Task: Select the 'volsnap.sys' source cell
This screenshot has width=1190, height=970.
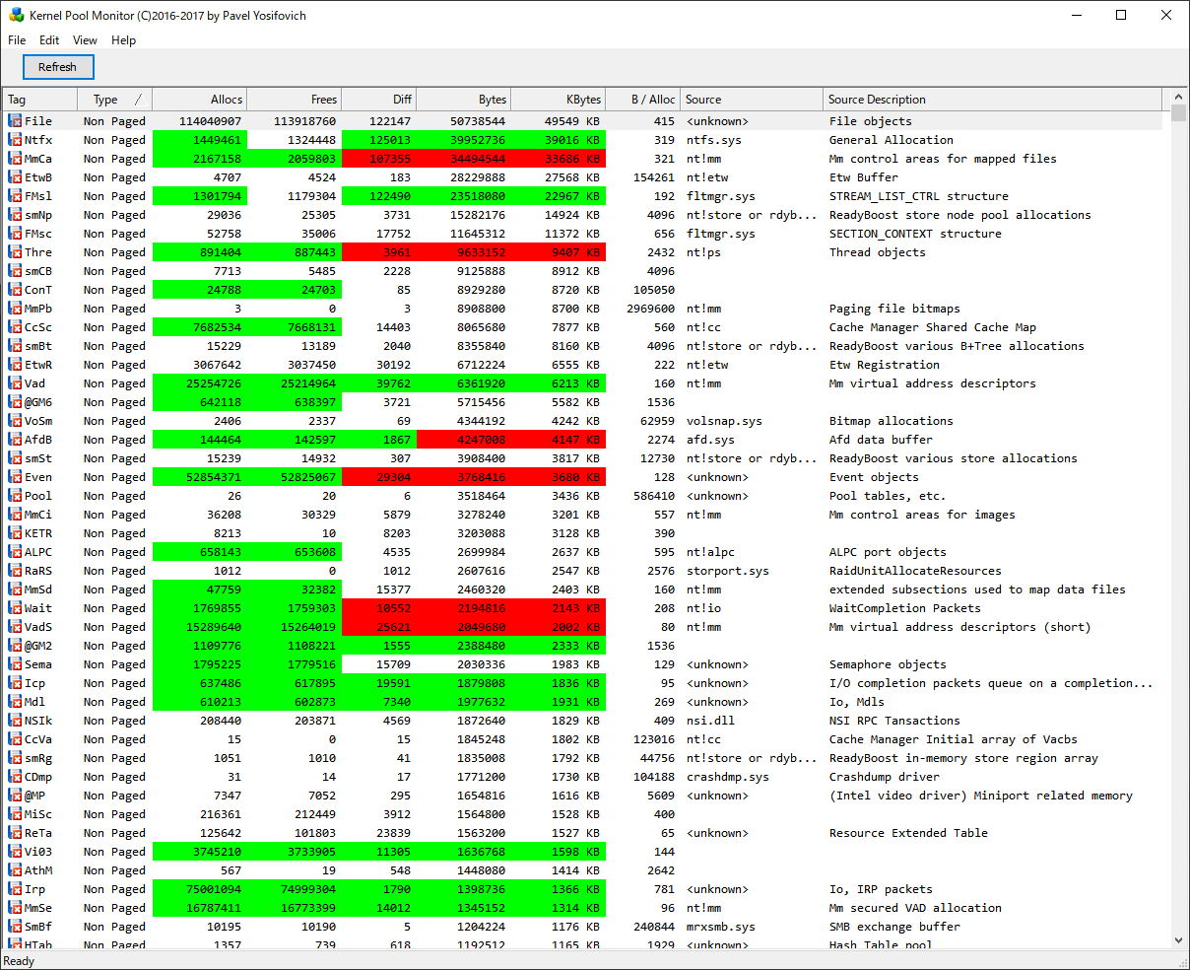Action: (x=724, y=421)
